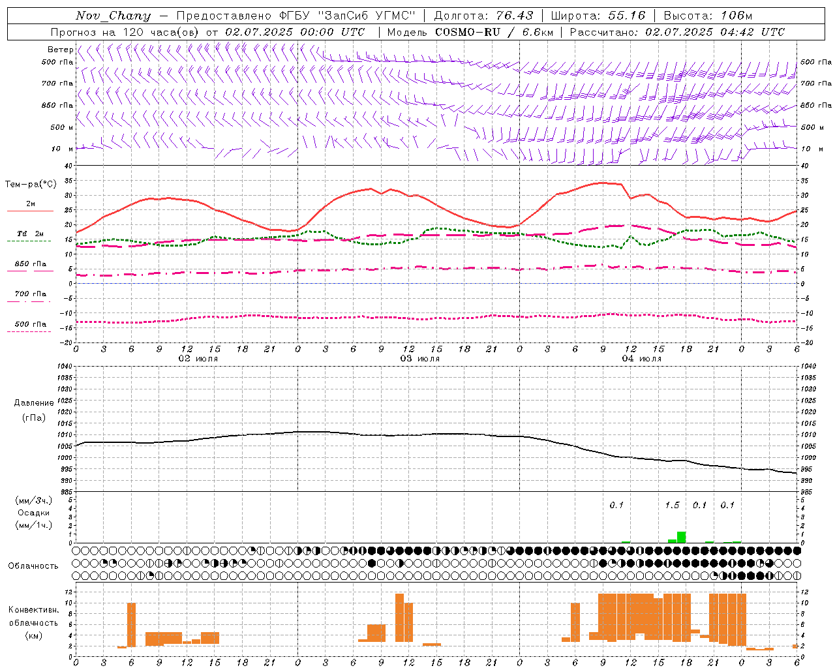Click the 1.5 precipitation amount value

coord(672,505)
